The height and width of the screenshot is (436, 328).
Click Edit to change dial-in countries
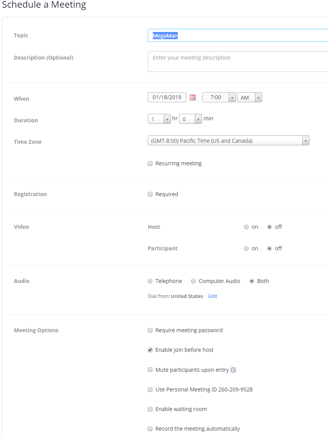[213, 296]
